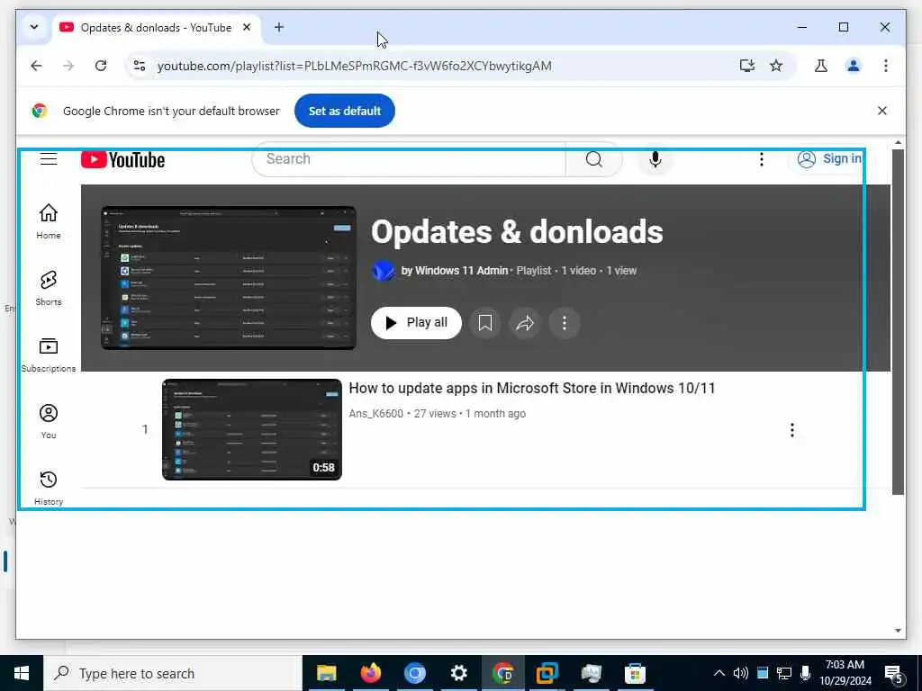This screenshot has width=922, height=691.
Task: Click the address bar URL
Action: (x=354, y=66)
